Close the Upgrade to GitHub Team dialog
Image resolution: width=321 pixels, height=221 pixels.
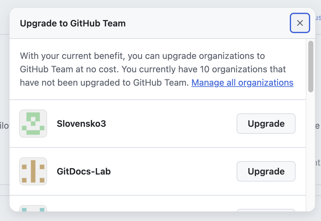(x=300, y=23)
